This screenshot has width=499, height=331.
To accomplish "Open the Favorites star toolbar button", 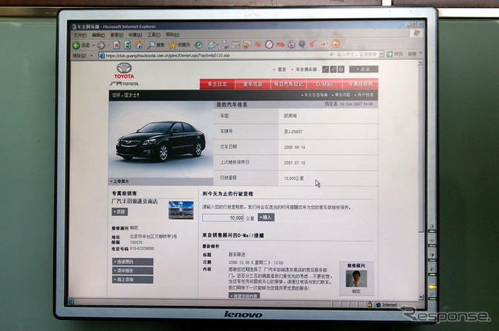I will pos(179,45).
